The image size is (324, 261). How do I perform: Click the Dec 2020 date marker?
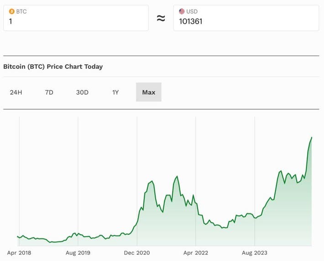pos(137,252)
